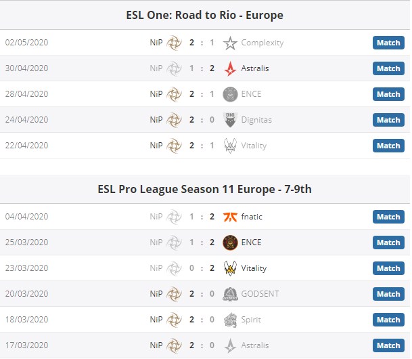Open Match page for NiP vs fnatic

(388, 217)
